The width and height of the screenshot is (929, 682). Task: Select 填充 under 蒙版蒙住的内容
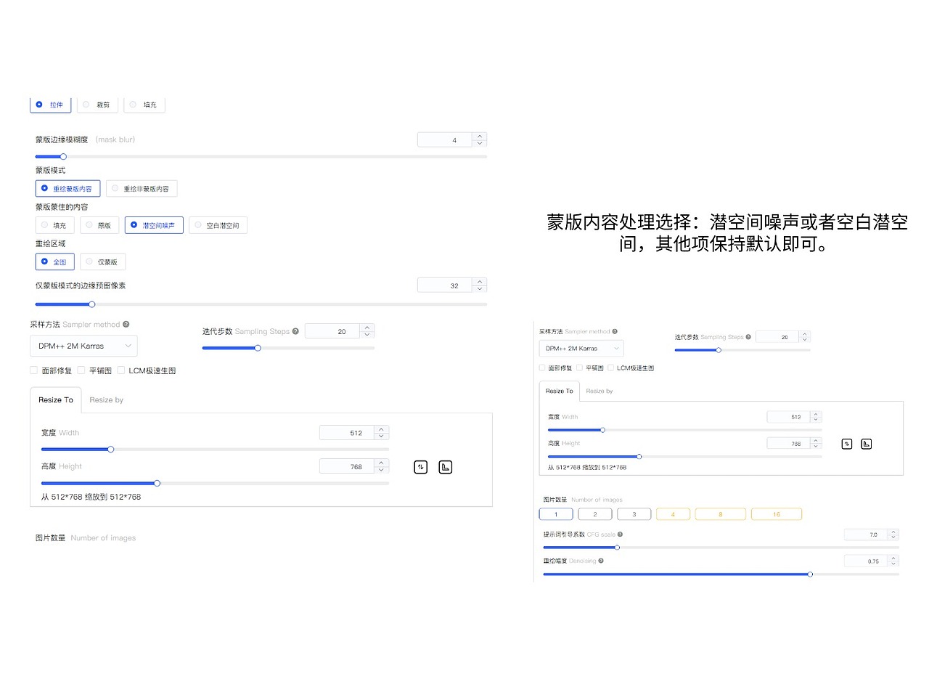tap(54, 225)
